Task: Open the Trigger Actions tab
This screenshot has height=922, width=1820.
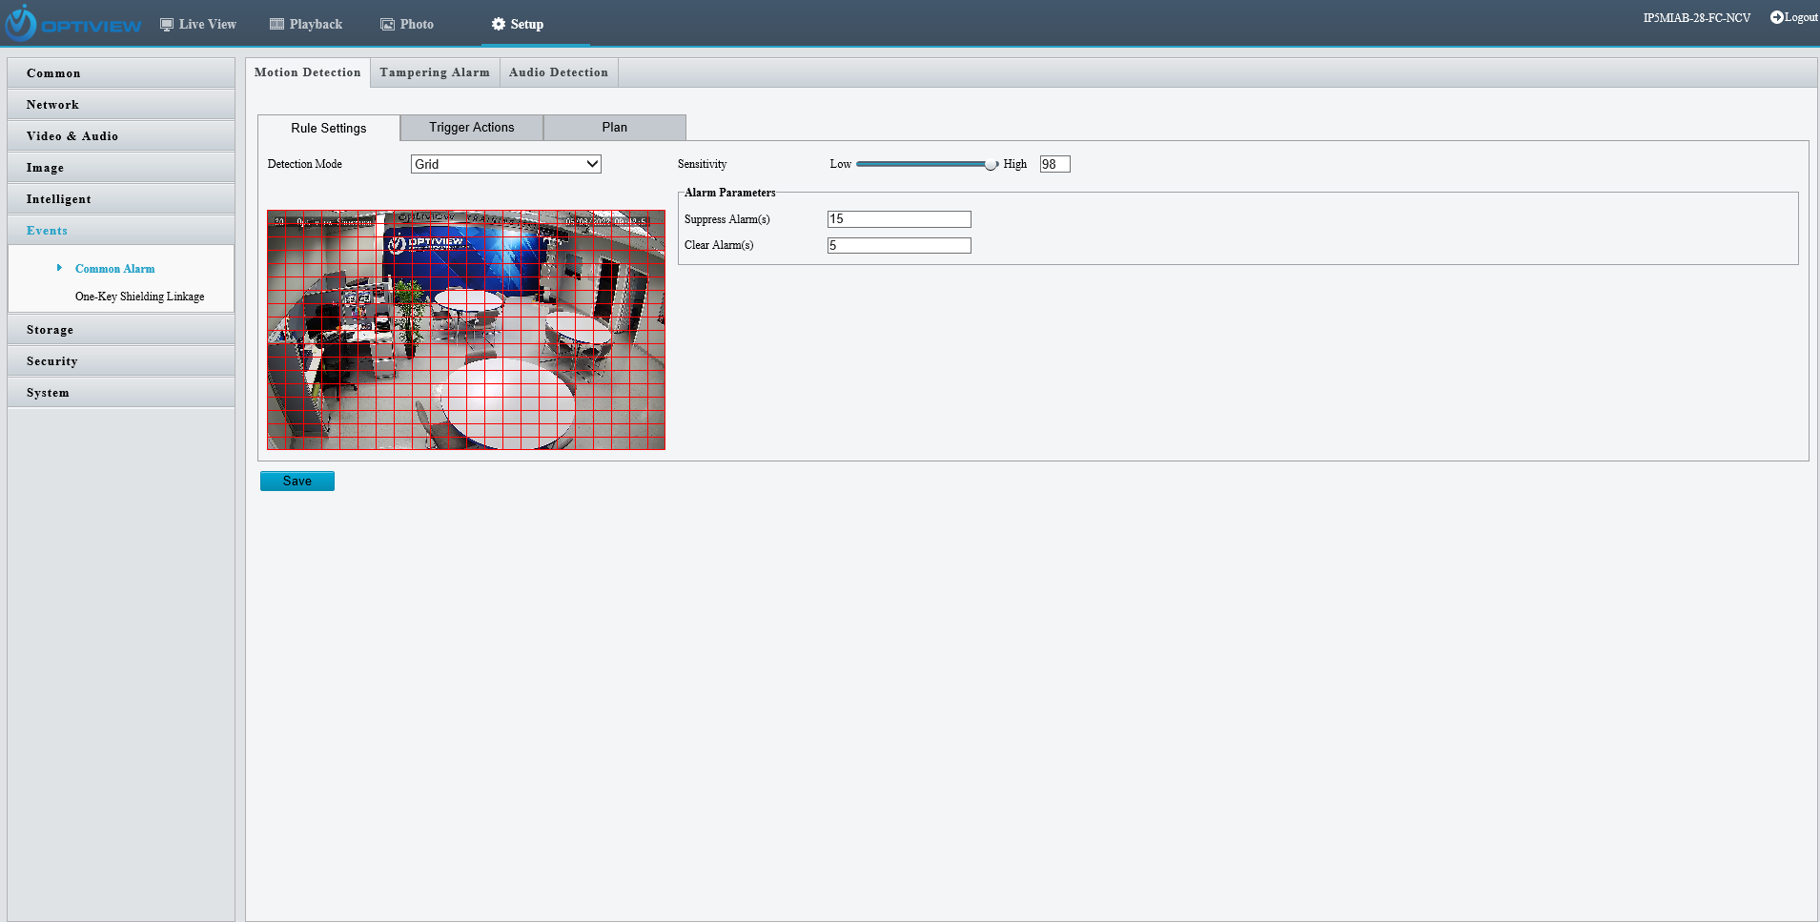Action: (471, 128)
